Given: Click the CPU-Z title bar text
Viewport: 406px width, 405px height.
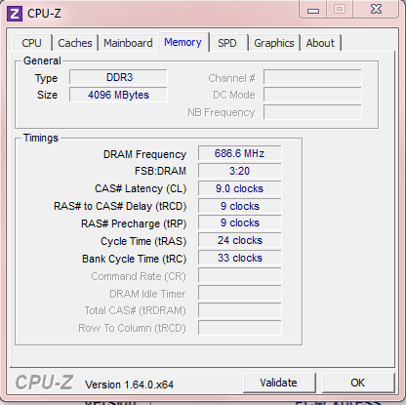Looking at the screenshot, I should [44, 14].
